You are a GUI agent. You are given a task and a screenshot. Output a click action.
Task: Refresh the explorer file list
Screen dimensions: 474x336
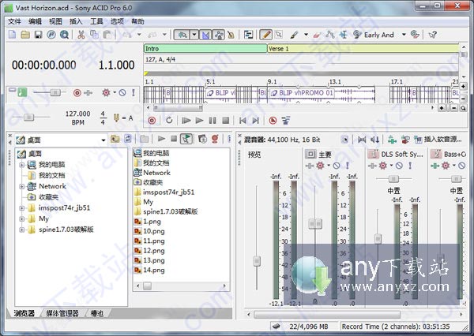[128, 139]
